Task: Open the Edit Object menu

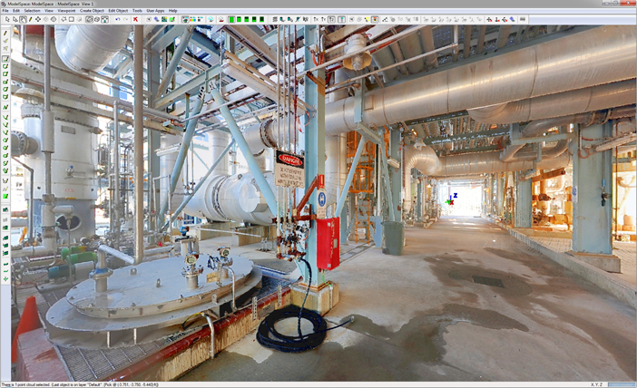Action: pos(118,10)
